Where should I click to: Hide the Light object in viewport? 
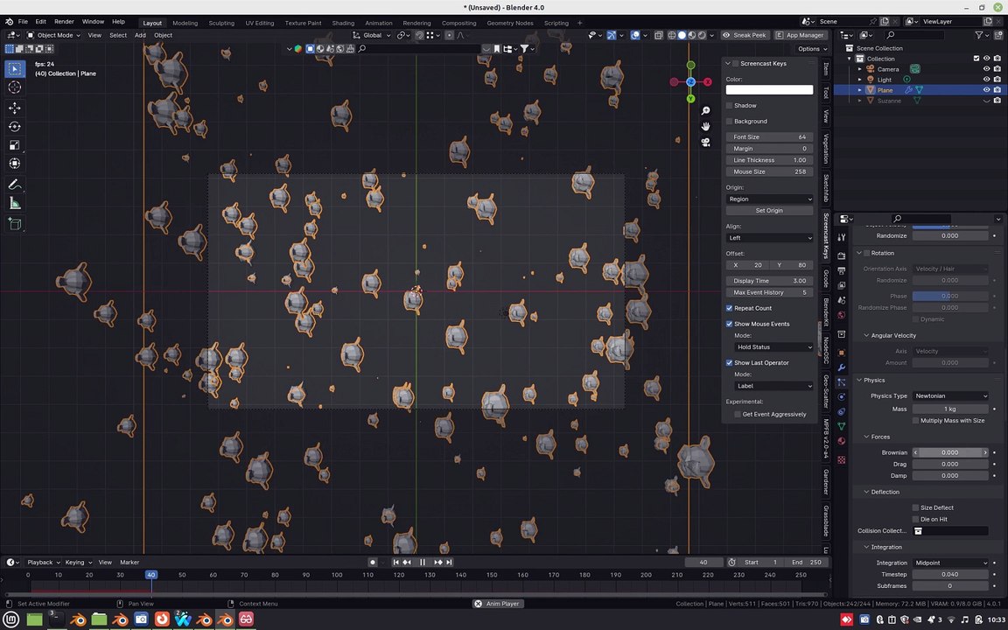[x=987, y=80]
